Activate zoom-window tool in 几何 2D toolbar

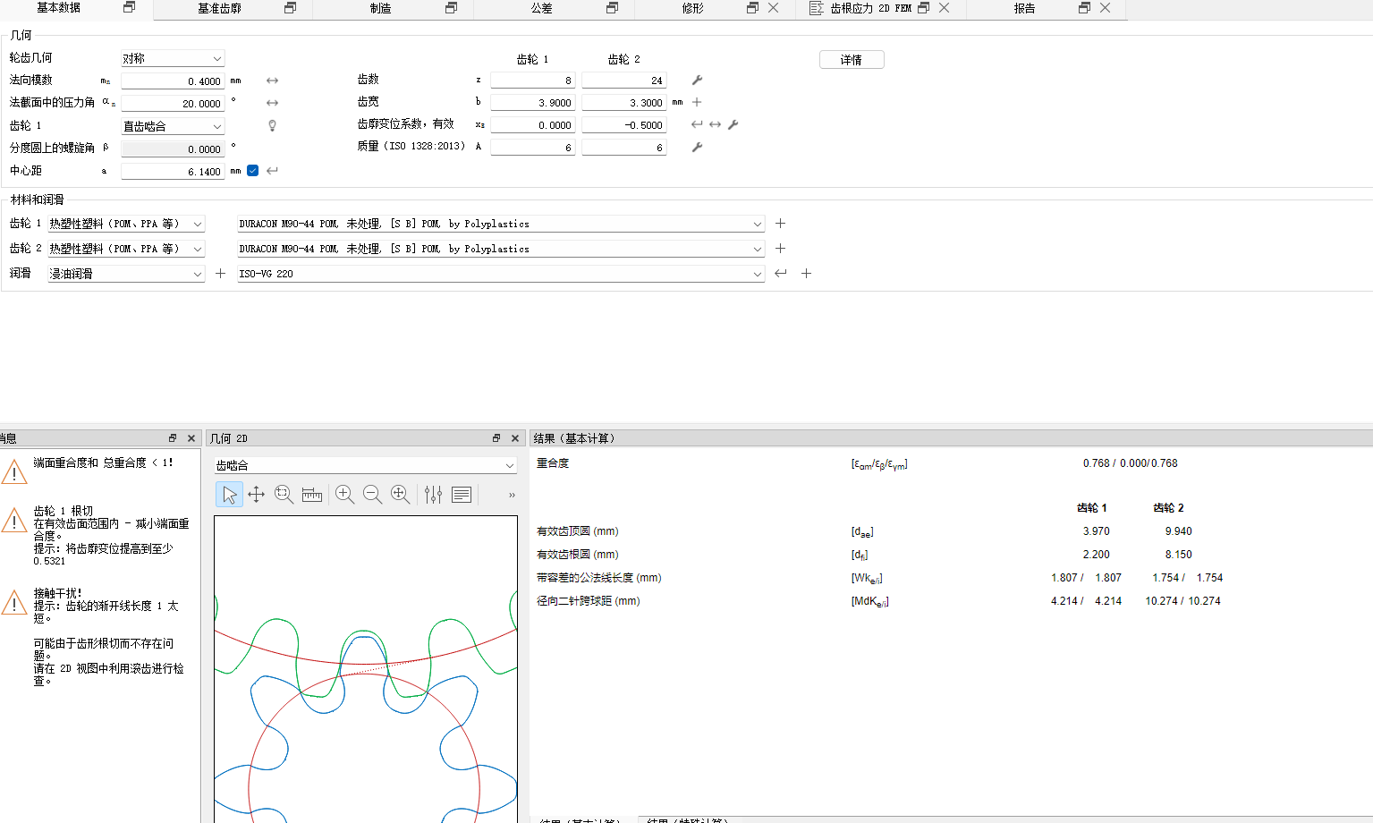[x=284, y=495]
